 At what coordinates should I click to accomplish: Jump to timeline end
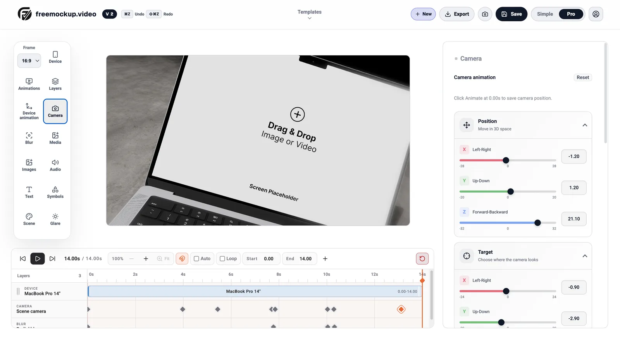52,259
